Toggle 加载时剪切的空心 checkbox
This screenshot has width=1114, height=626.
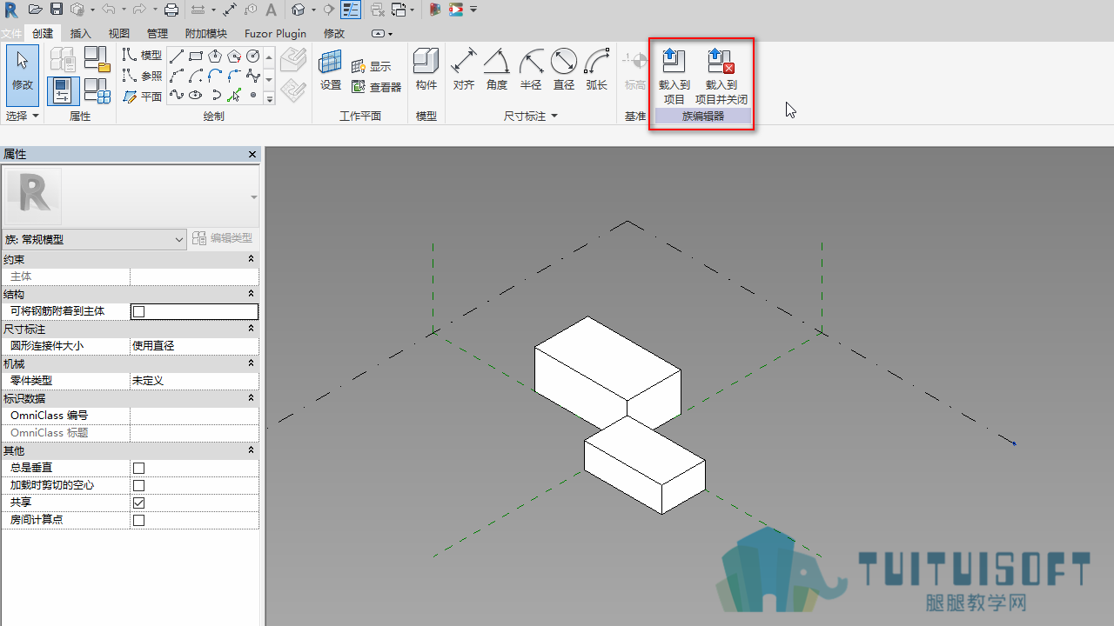(x=138, y=485)
